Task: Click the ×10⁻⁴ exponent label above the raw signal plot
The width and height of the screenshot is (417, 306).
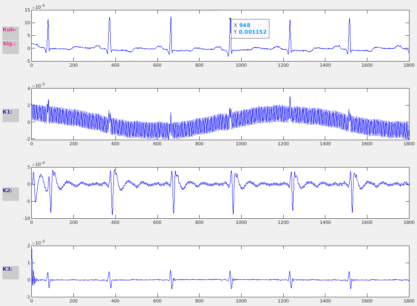Action: pyautogui.click(x=38, y=7)
